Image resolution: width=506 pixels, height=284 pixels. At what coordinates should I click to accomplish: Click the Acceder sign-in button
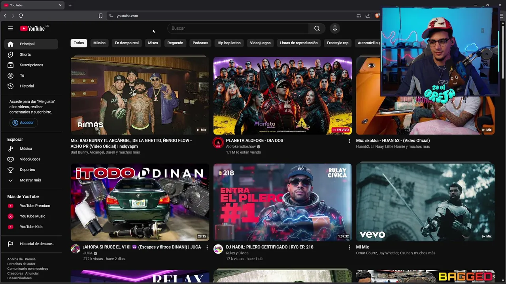coord(23,123)
